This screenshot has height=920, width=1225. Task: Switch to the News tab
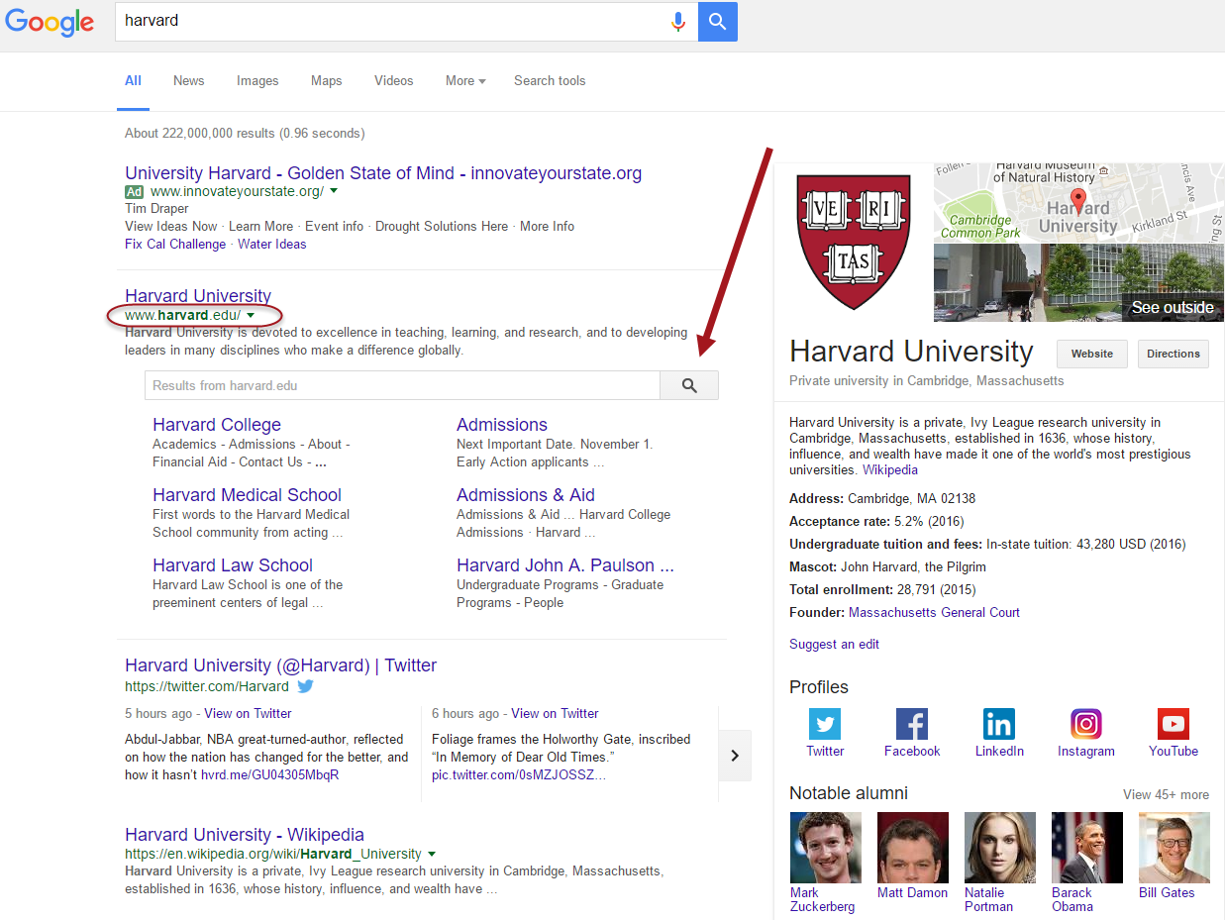pos(188,81)
